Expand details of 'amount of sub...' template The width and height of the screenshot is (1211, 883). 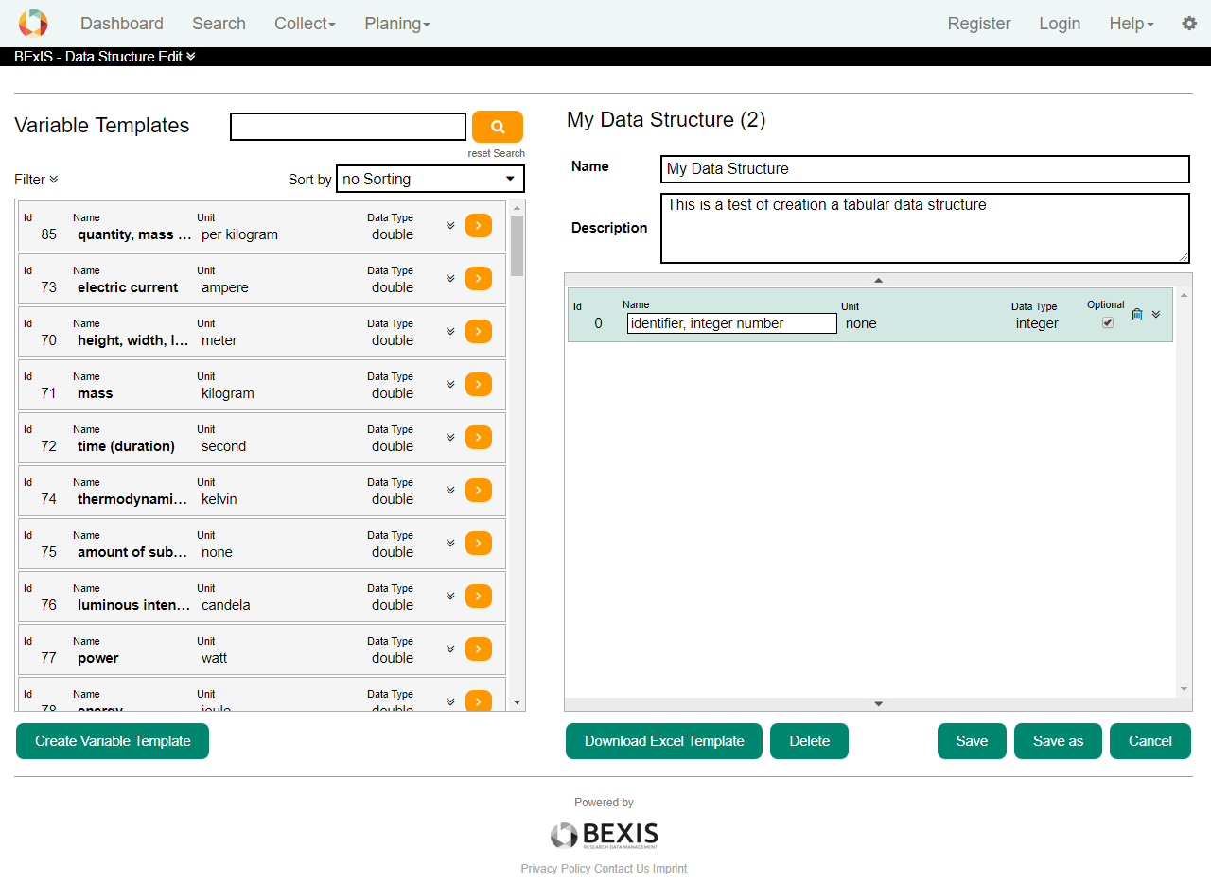pos(450,543)
